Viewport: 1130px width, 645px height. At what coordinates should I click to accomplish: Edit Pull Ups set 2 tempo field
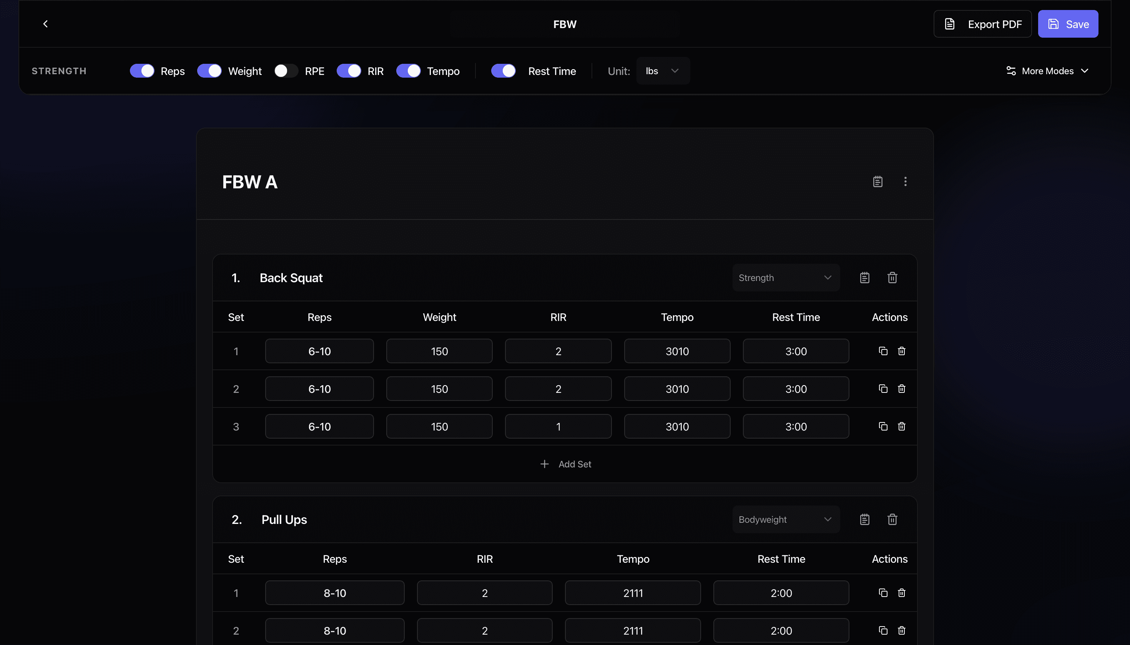[x=633, y=631]
